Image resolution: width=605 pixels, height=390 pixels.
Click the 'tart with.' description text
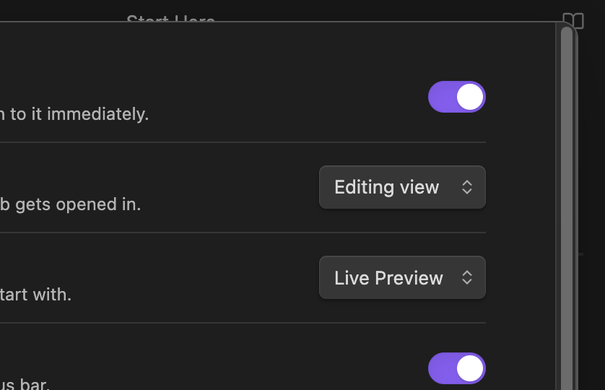click(x=36, y=295)
